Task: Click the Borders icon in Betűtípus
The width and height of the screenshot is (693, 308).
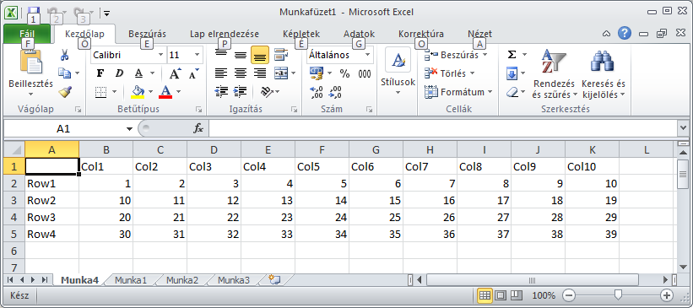Action: pyautogui.click(x=101, y=92)
